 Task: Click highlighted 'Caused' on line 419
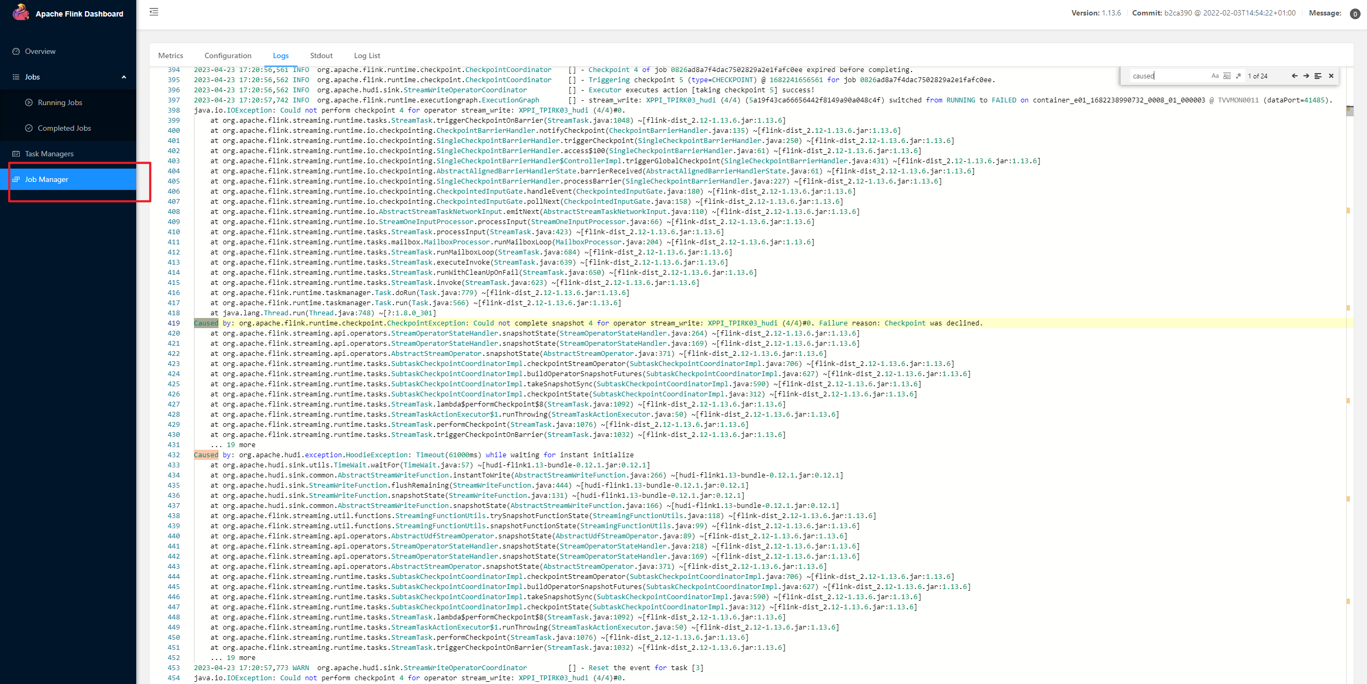(206, 323)
